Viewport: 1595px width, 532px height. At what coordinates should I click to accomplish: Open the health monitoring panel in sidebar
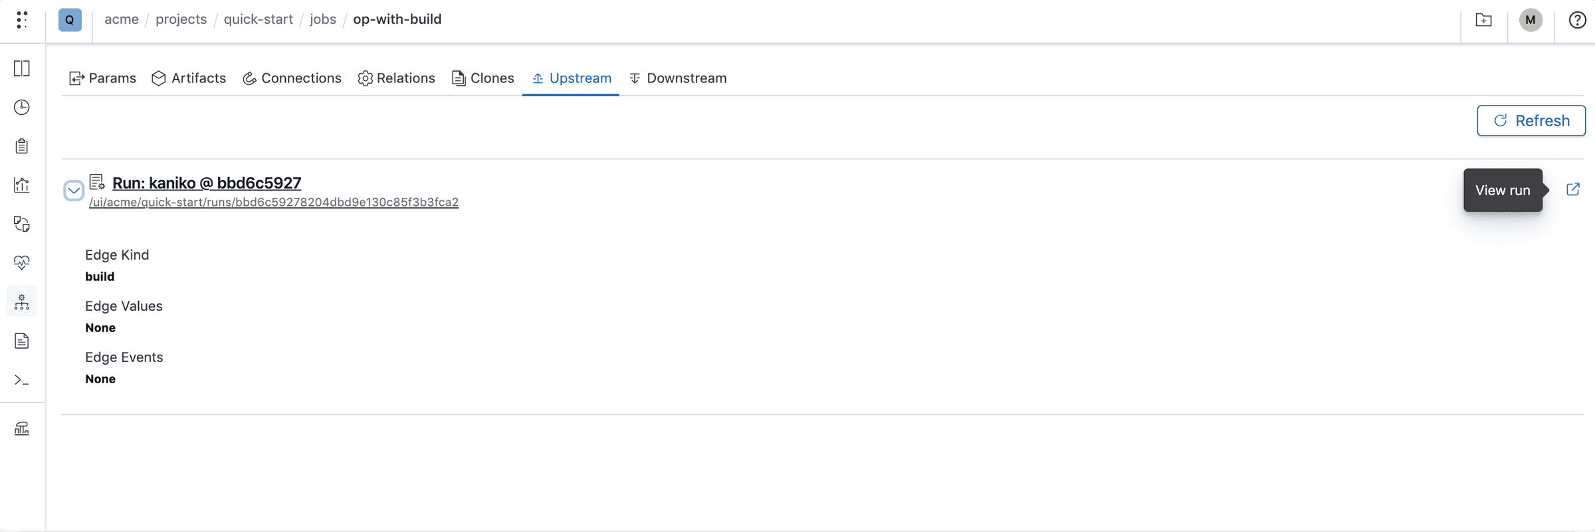tap(22, 262)
